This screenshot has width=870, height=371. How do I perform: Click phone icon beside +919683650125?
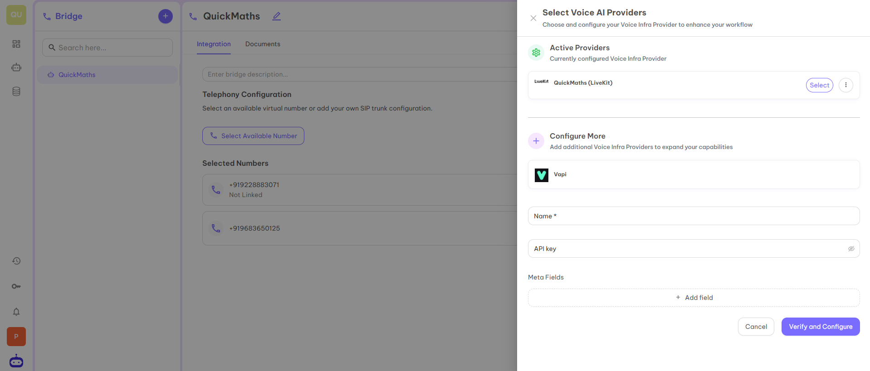216,228
